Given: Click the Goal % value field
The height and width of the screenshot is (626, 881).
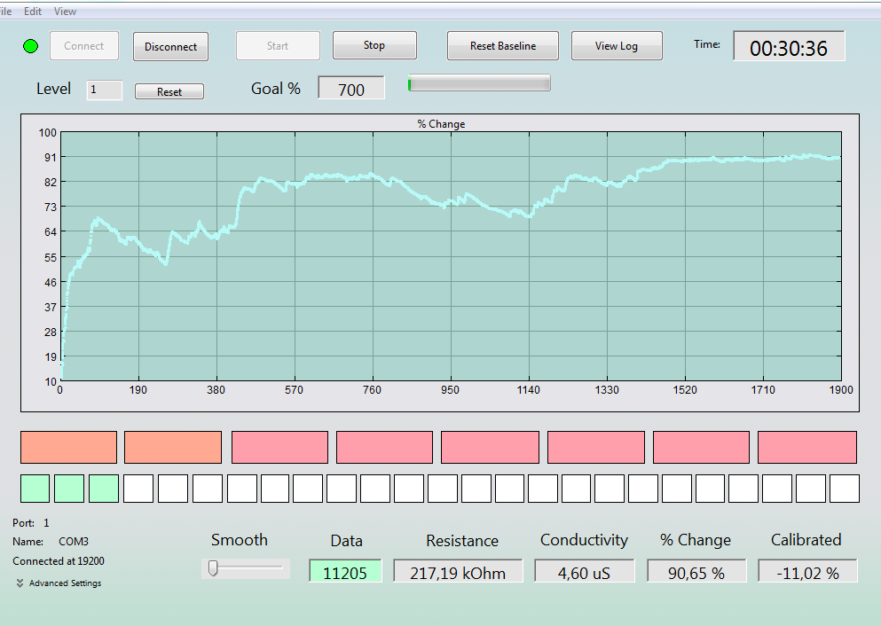Looking at the screenshot, I should 351,88.
